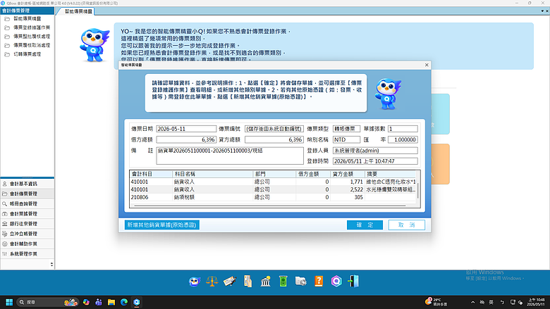Click the 傳票日期 field 2026-05-11
The height and width of the screenshot is (309, 550).
tap(186, 129)
